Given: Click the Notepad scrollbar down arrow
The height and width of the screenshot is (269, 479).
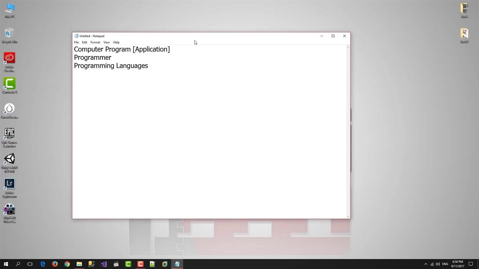Looking at the screenshot, I should (348, 216).
